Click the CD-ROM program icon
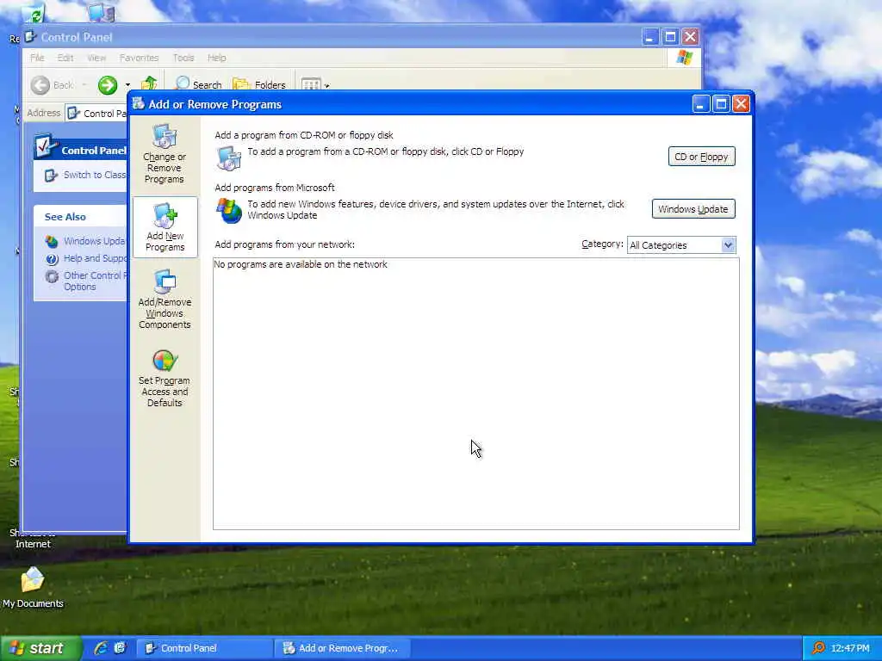Viewport: 882px width, 661px height. click(x=229, y=158)
